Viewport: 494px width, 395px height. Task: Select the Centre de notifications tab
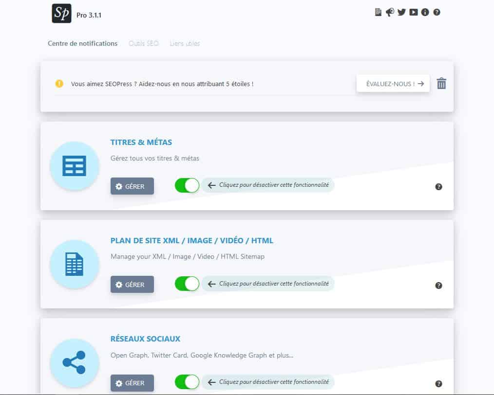click(x=82, y=43)
